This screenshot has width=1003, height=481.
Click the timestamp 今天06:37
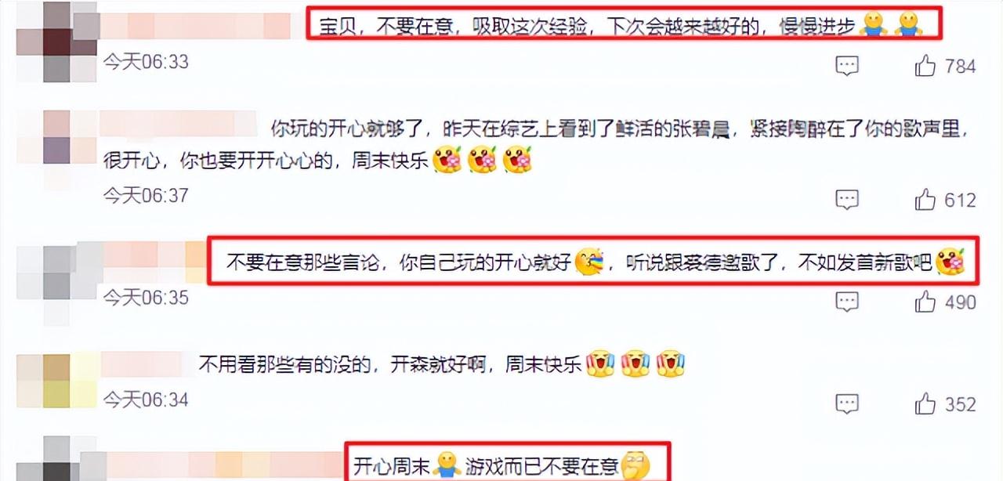(147, 195)
